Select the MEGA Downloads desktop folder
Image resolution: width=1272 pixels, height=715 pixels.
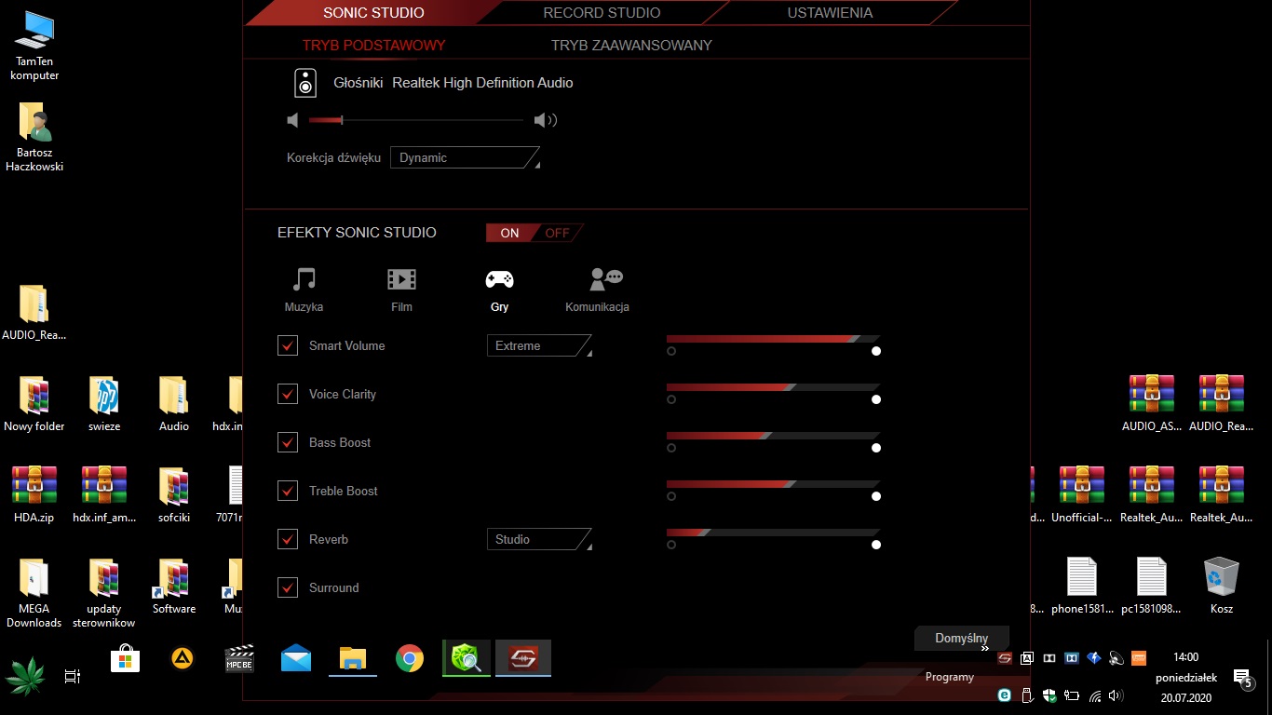34,593
